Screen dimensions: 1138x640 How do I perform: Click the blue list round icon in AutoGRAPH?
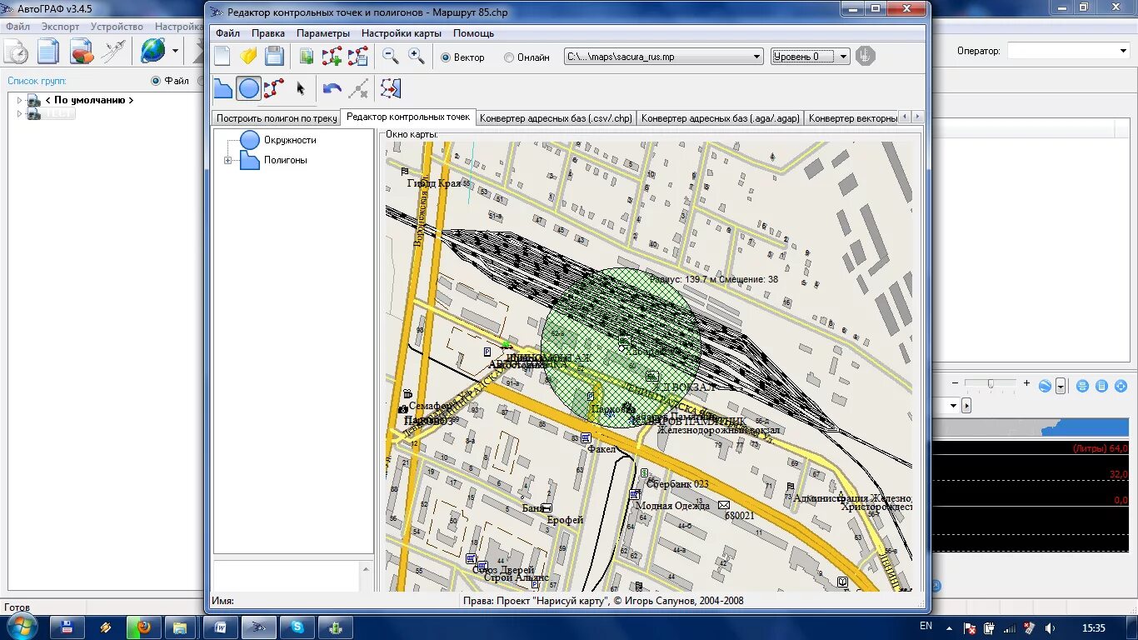tap(1101, 386)
